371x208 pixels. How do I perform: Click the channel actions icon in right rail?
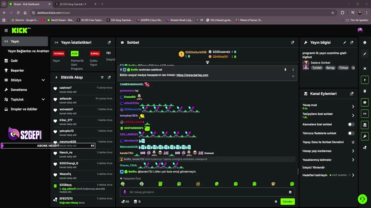click(365, 125)
